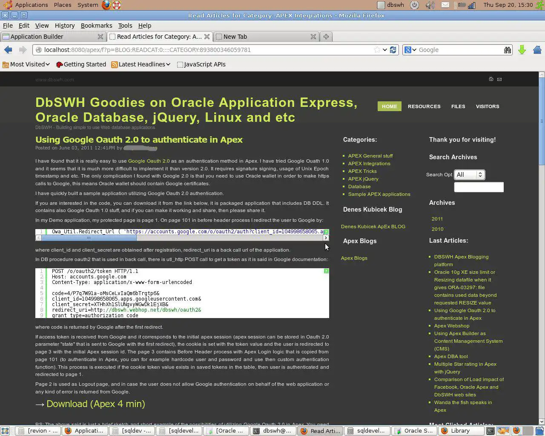Viewport: 545px width, 436px height.
Task: Open the Tools menu
Action: [125, 26]
